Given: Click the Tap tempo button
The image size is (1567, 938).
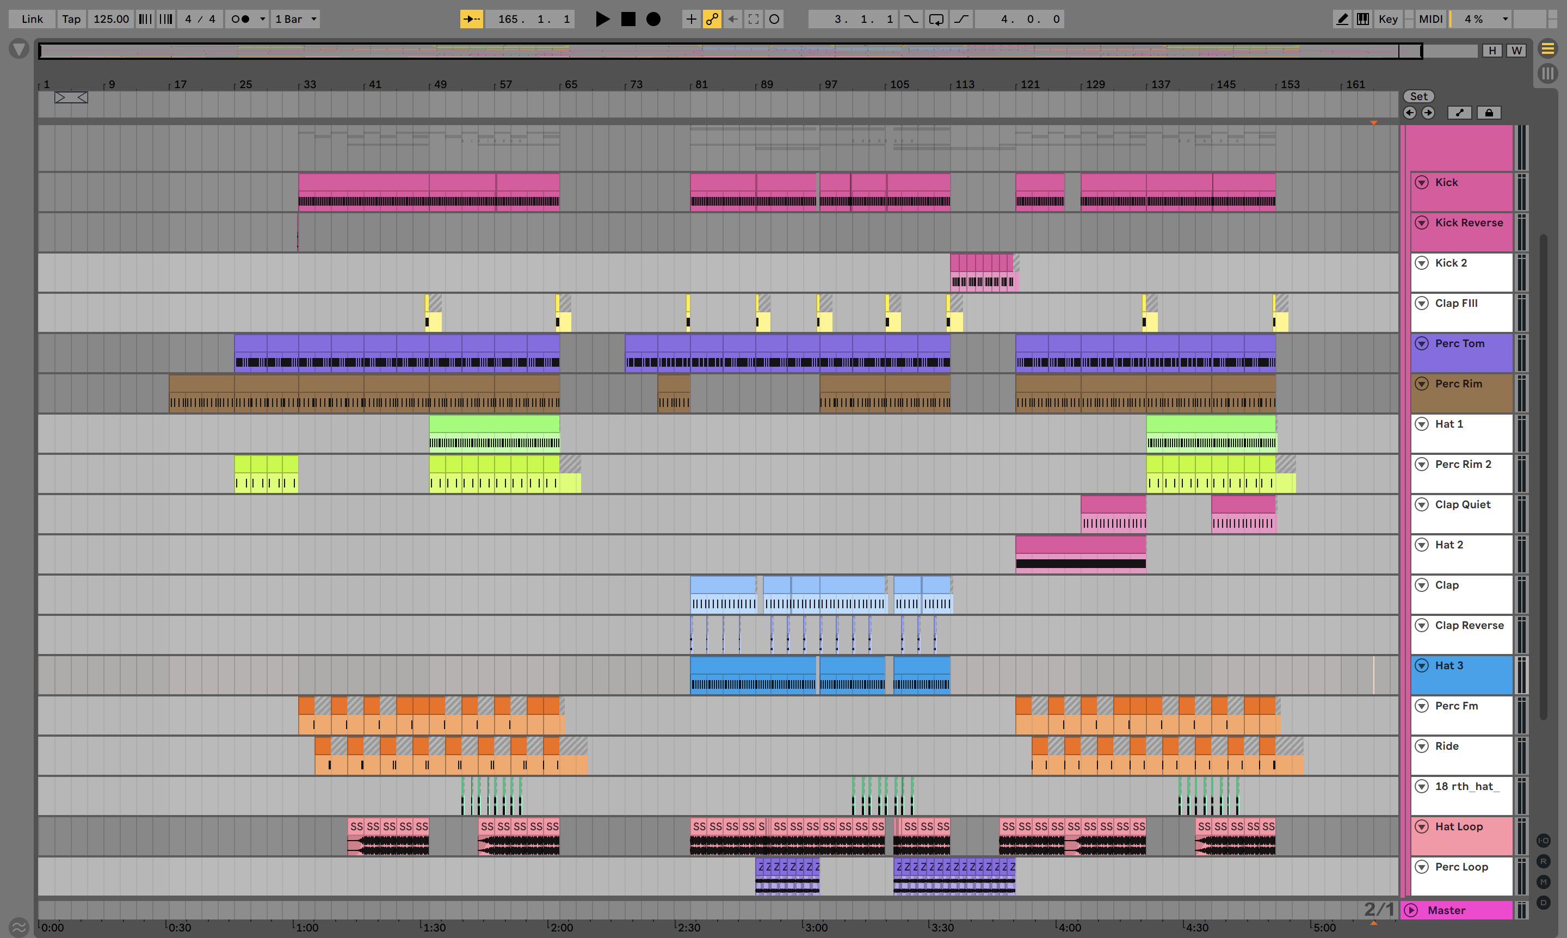Looking at the screenshot, I should (x=71, y=19).
